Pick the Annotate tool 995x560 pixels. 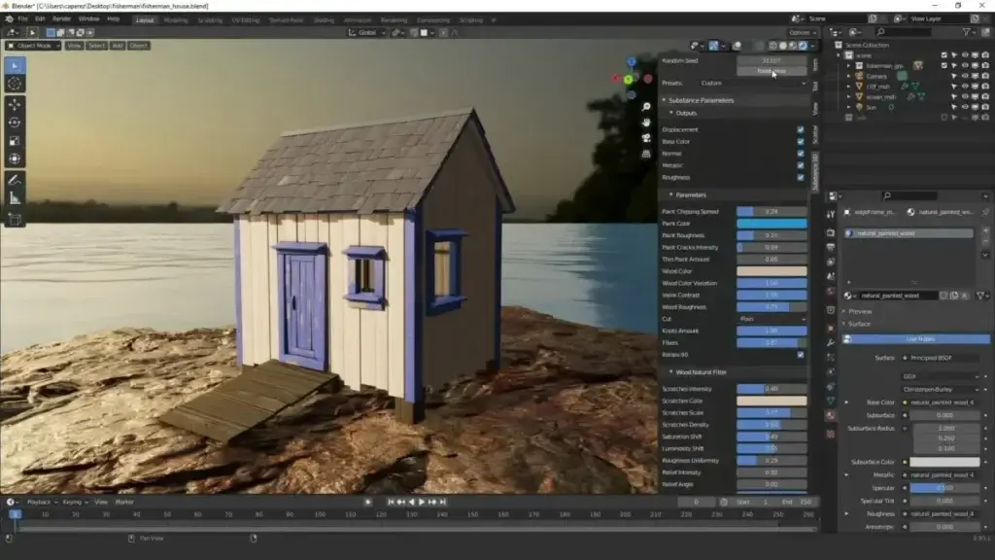(x=16, y=180)
